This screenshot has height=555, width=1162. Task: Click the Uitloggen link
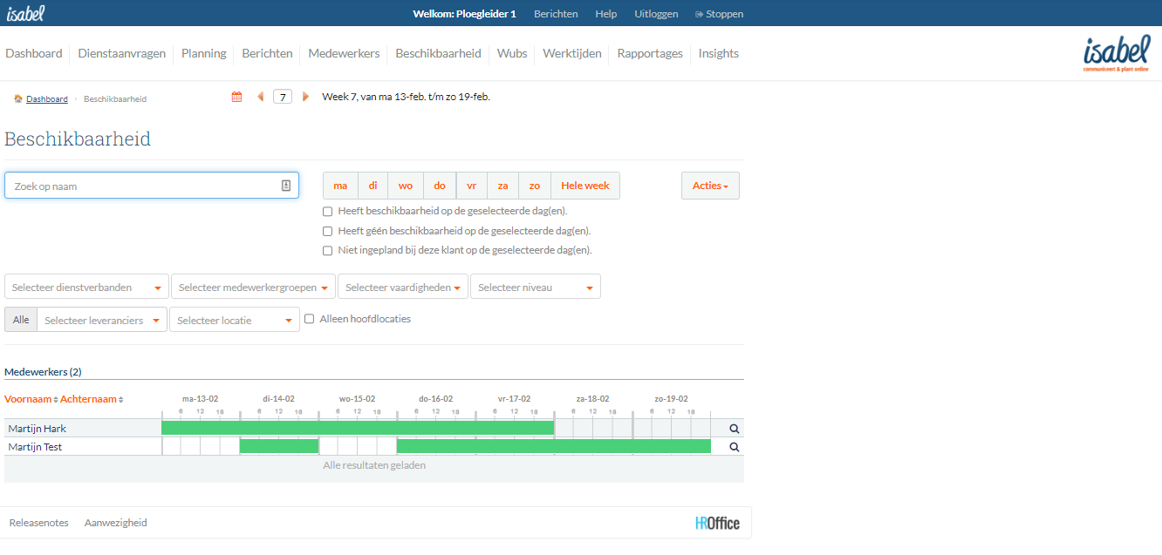(x=655, y=14)
